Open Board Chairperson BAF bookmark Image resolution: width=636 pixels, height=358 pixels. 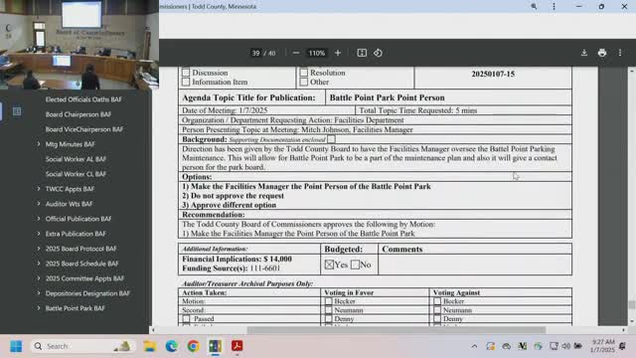pyautogui.click(x=79, y=114)
